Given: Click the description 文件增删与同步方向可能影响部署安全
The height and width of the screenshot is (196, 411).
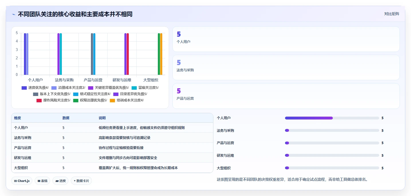Looking at the screenshot, I should click(x=128, y=158).
